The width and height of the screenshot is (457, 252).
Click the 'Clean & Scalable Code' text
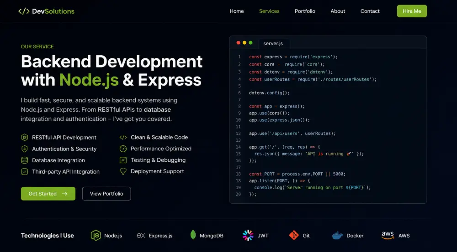coord(159,137)
